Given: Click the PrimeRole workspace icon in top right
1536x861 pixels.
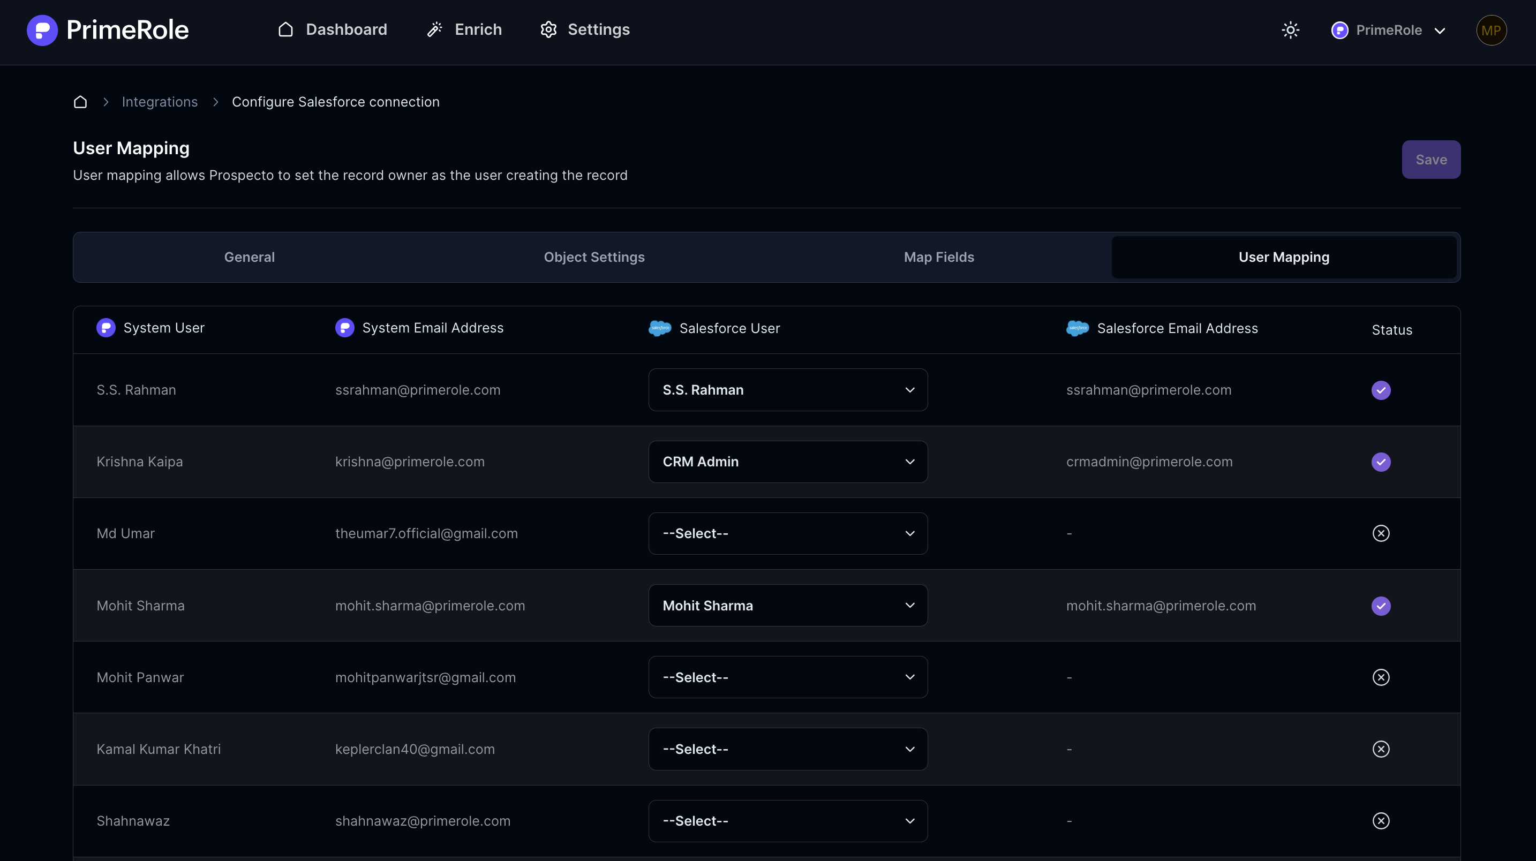Looking at the screenshot, I should click(1340, 31).
